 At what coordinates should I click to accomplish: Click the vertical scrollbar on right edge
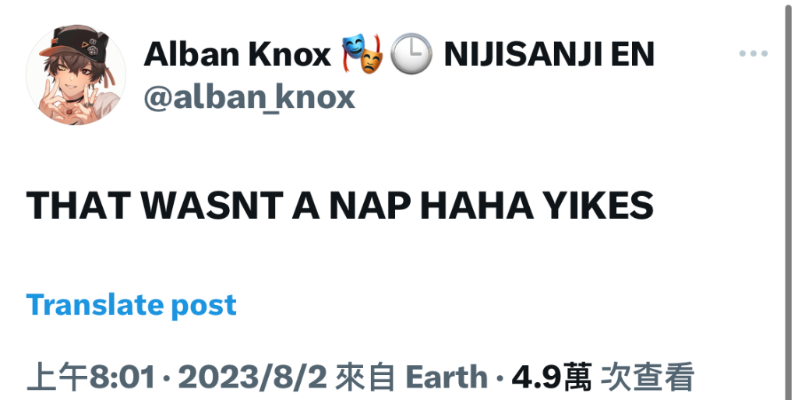[788, 200]
